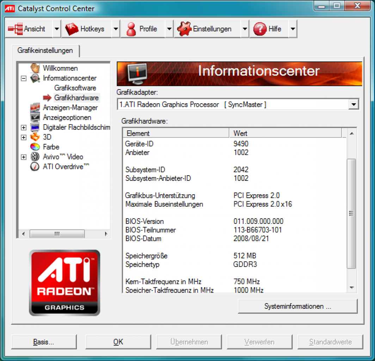375x361 pixels.
Task: Click the red Hotkeys key icon
Action: [72, 29]
